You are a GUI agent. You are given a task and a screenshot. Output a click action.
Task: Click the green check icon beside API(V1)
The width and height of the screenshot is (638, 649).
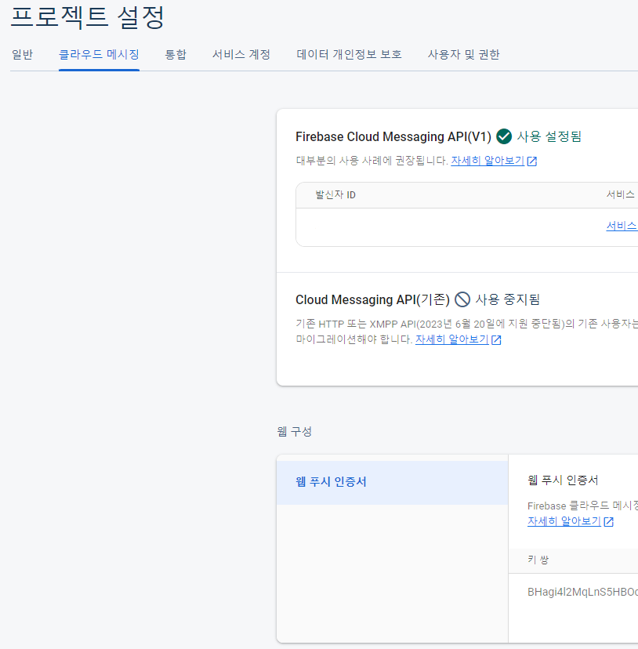coord(504,136)
